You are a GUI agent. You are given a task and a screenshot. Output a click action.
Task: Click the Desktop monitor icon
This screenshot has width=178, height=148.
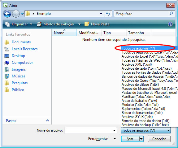point(7,56)
